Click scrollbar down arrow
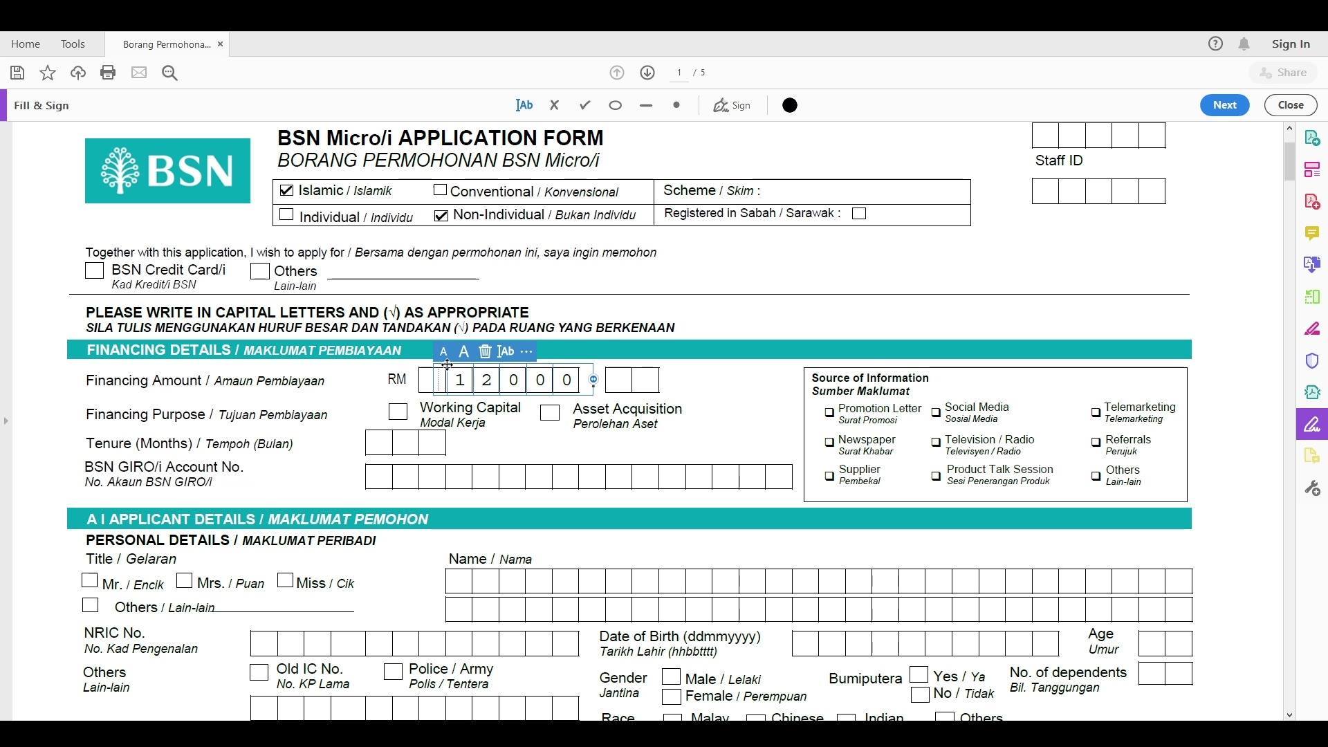Viewport: 1328px width, 747px height. (1289, 715)
